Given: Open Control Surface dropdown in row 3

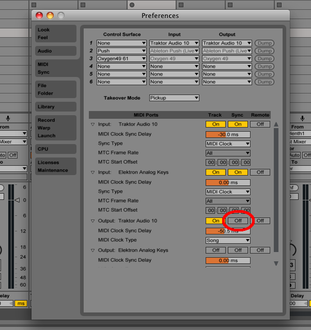Looking at the screenshot, I should [121, 59].
